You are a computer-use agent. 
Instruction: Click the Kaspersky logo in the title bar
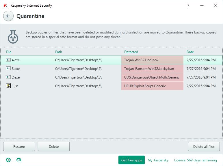(x=5, y=5)
